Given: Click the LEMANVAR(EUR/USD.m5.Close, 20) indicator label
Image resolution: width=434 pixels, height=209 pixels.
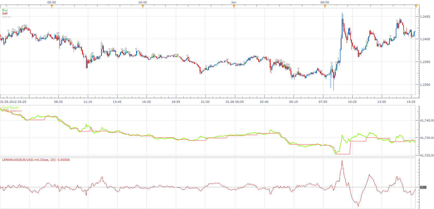Looking at the screenshot, I should tap(36, 160).
